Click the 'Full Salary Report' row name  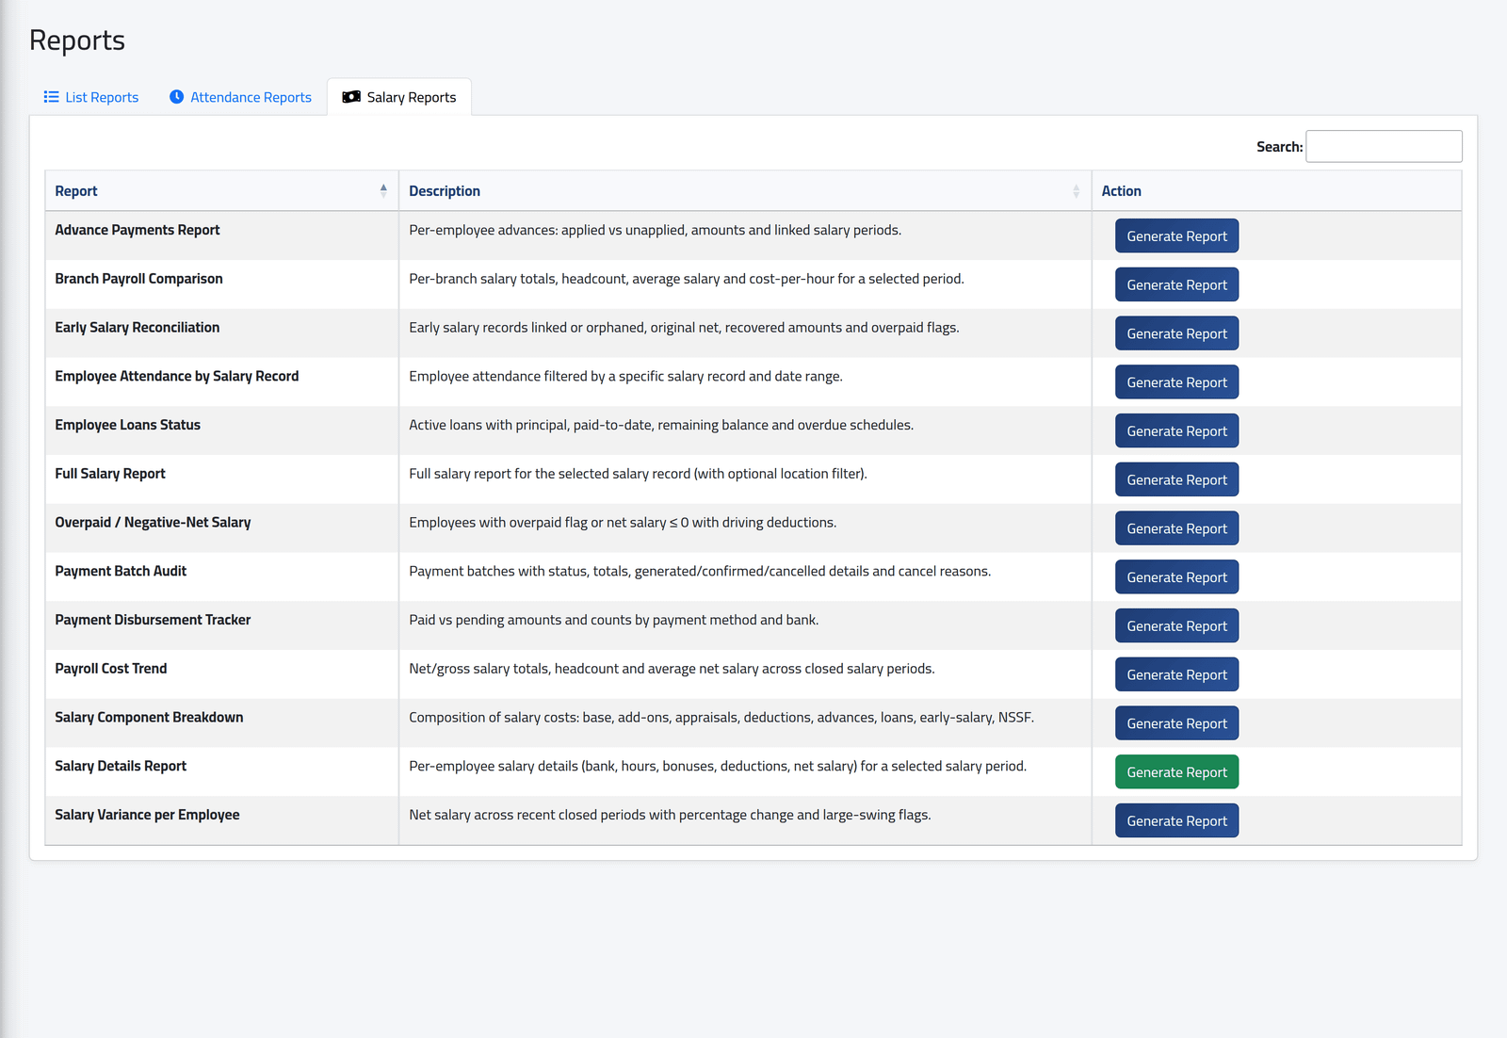pos(110,474)
